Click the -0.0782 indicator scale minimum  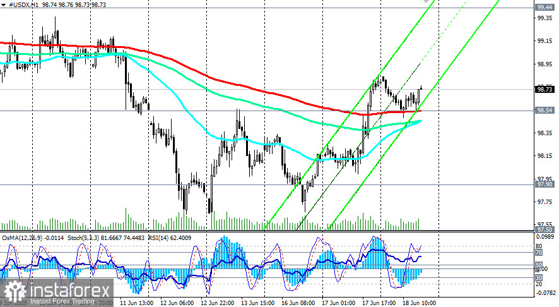click(546, 293)
